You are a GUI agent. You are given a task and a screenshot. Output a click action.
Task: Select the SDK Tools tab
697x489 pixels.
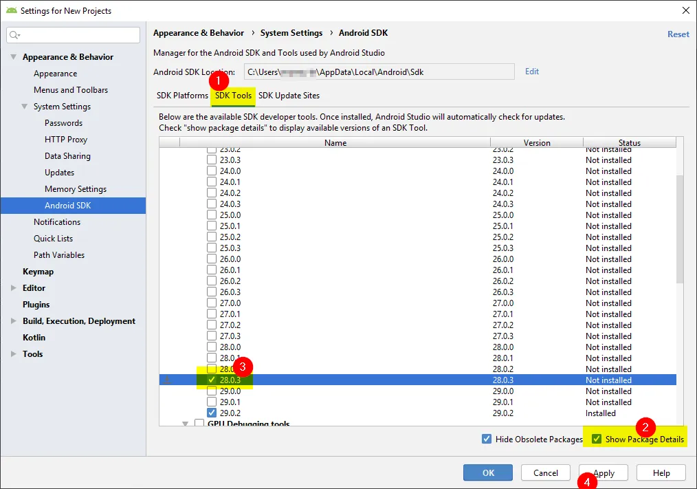(x=234, y=96)
